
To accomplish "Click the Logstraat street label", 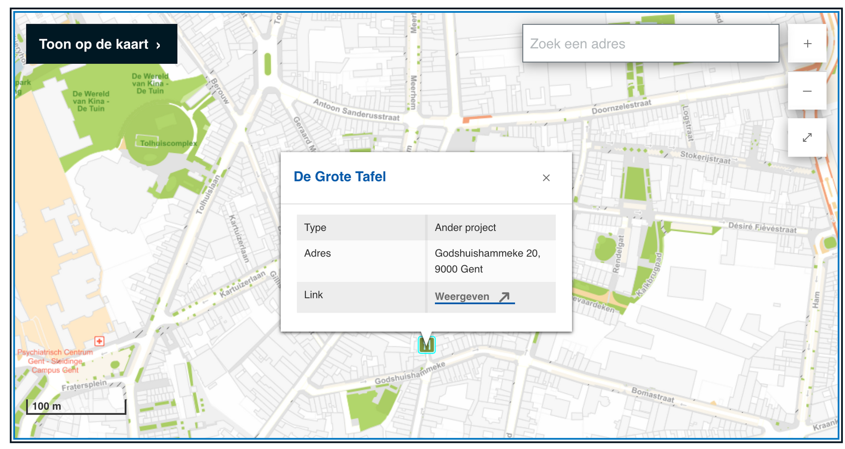I will coord(687,124).
